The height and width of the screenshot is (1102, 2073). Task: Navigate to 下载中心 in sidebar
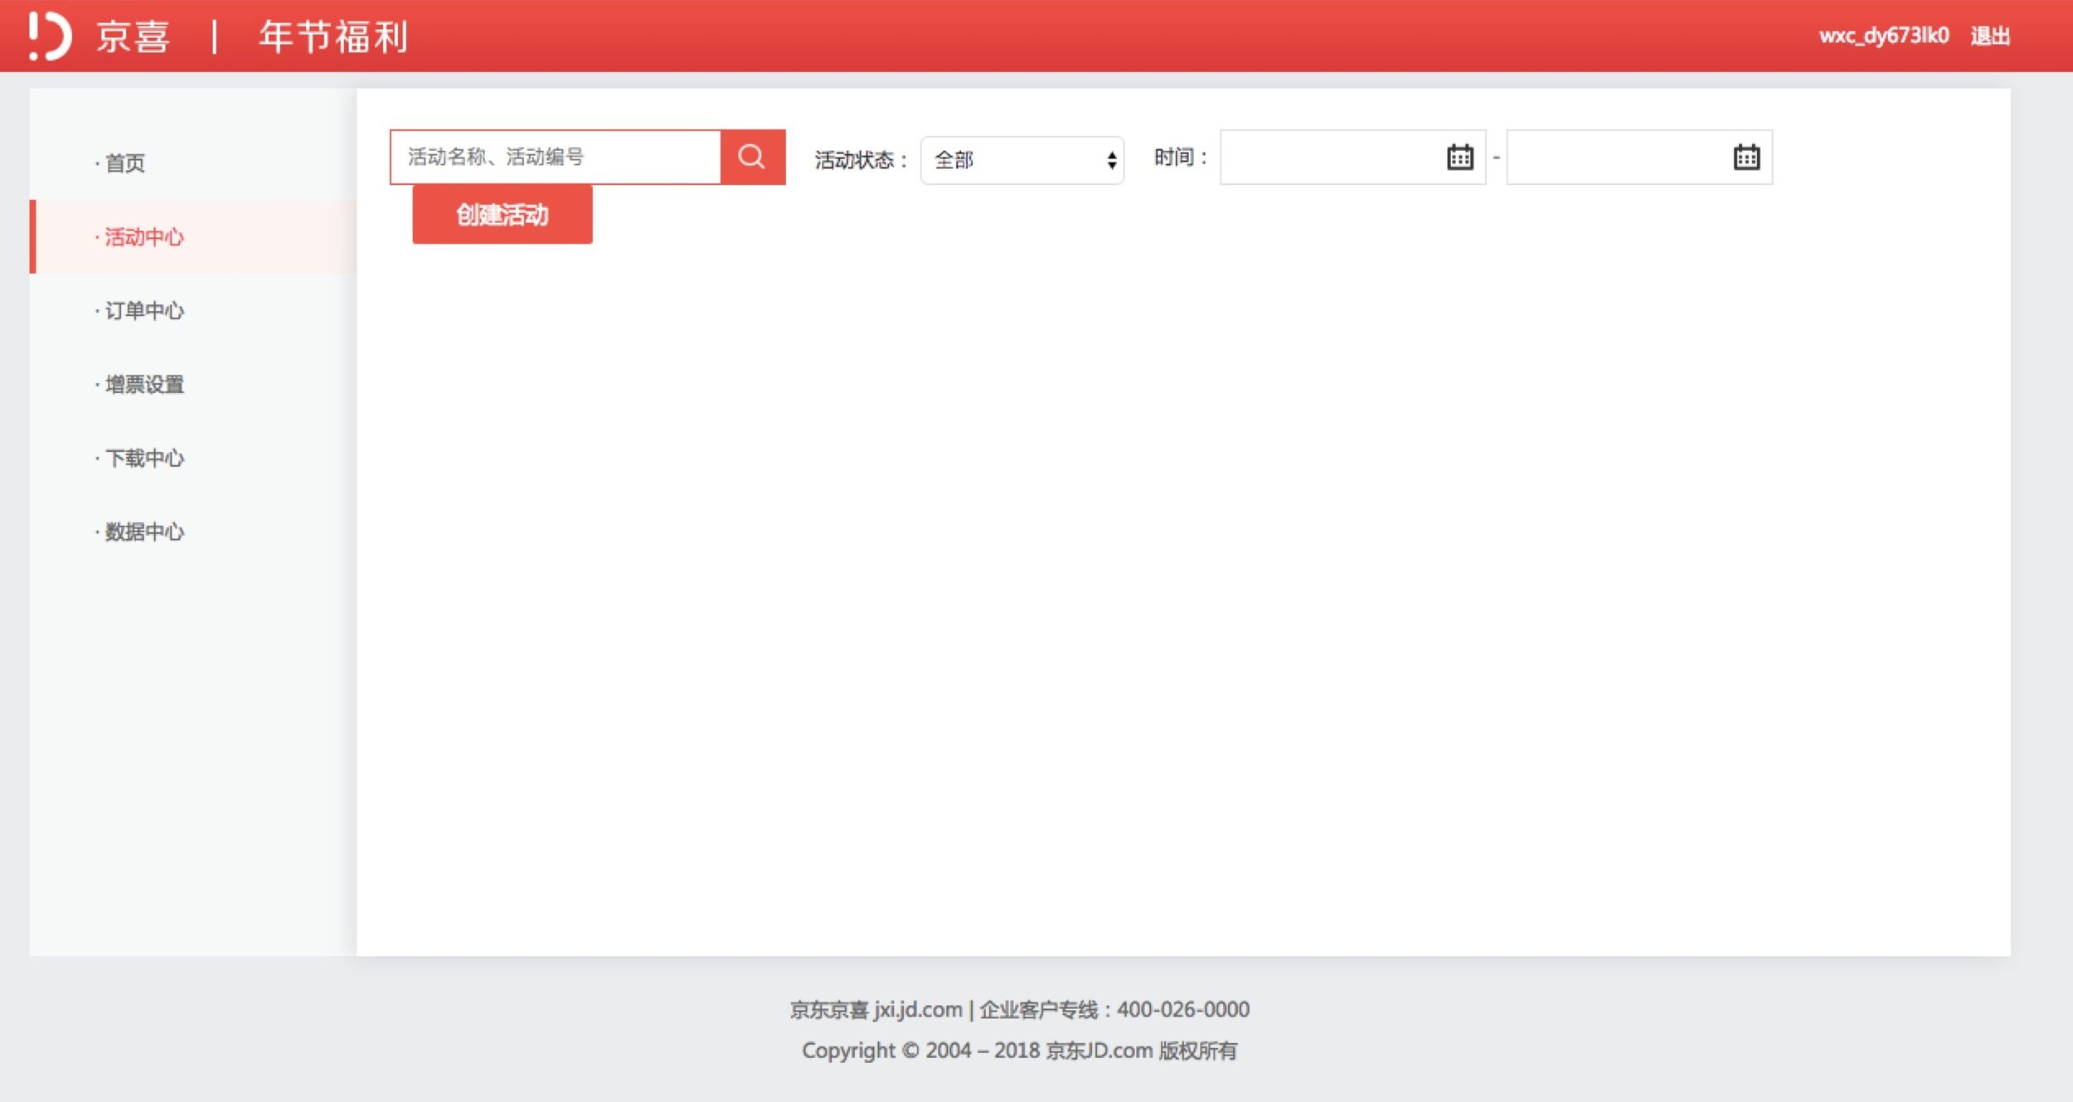click(143, 459)
